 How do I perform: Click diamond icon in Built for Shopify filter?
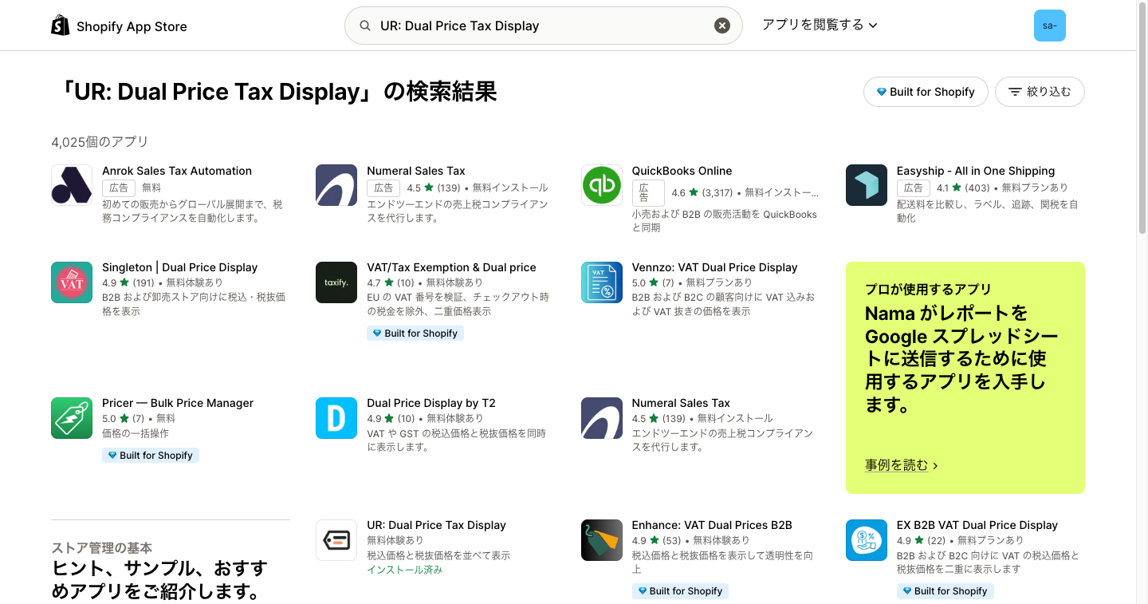pos(881,92)
